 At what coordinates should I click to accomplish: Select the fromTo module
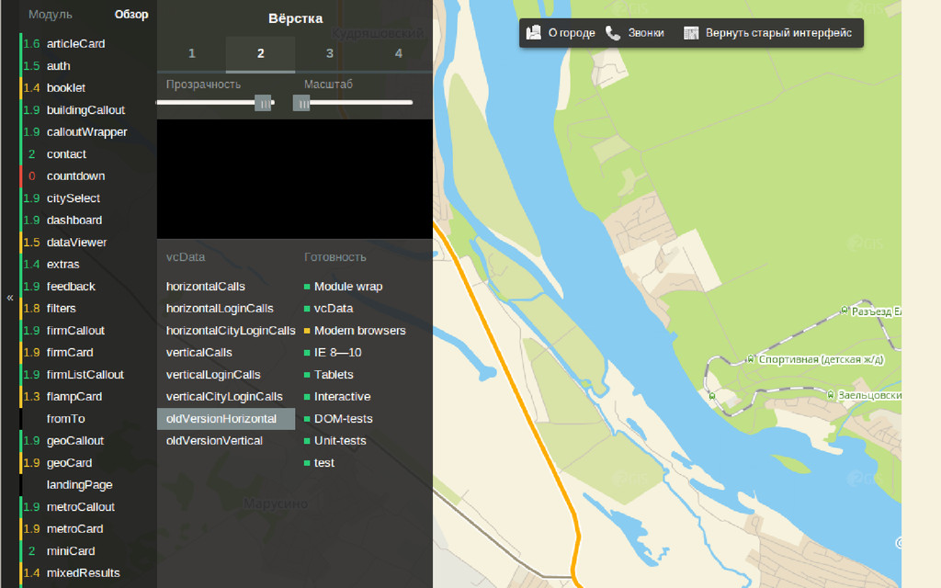[x=66, y=419]
